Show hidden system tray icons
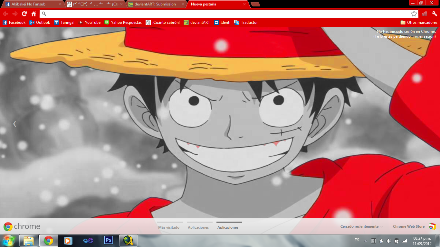The height and width of the screenshot is (247, 440). click(366, 241)
